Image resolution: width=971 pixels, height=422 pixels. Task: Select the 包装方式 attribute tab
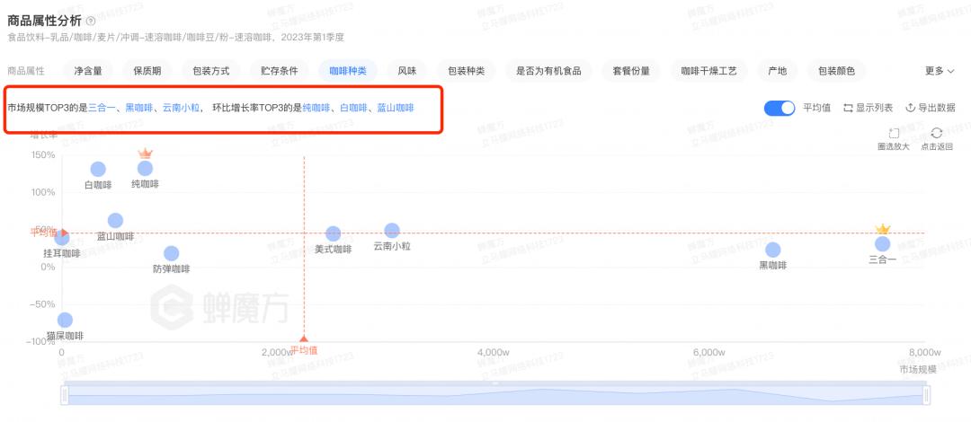point(211,71)
